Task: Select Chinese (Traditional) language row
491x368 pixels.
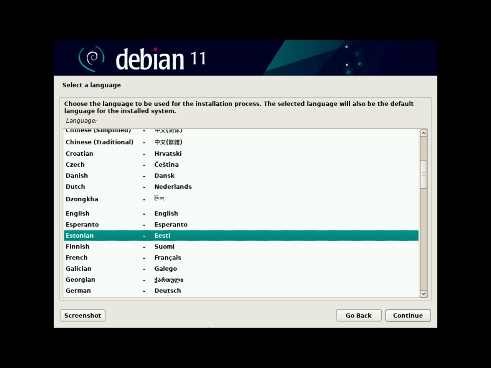Action: pyautogui.click(x=241, y=142)
